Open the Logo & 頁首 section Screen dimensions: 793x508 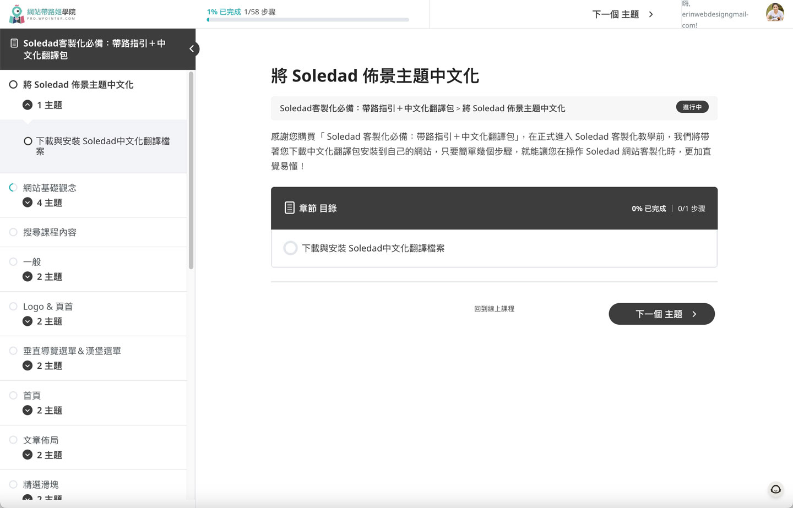pos(48,307)
